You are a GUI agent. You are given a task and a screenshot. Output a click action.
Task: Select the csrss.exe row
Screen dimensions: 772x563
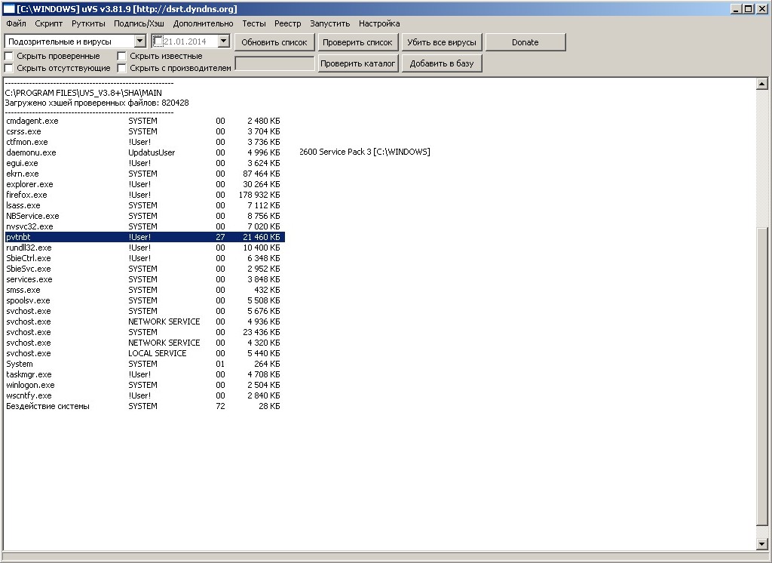(x=144, y=131)
